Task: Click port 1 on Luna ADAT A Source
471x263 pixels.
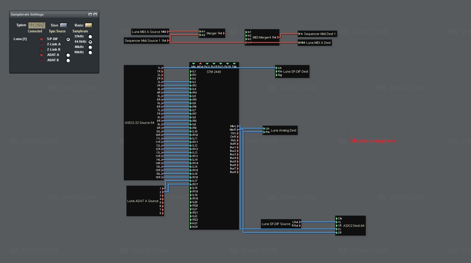Action: click(x=163, y=189)
